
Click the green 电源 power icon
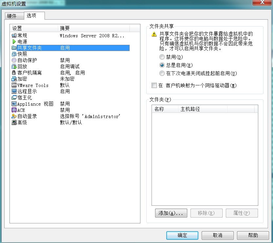point(14,42)
